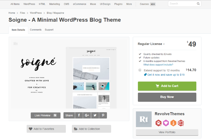
Task: Go to Blog / Magazine breadcrumb
Action: pyautogui.click(x=55, y=13)
